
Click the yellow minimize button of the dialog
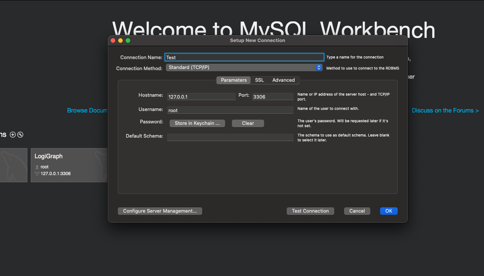coord(120,40)
